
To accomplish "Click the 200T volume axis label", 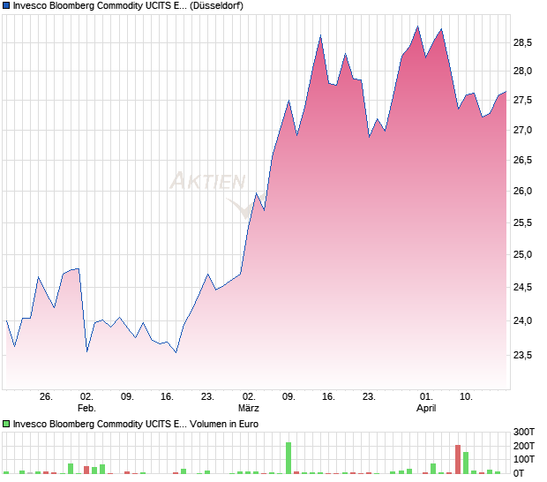I will click(524, 446).
